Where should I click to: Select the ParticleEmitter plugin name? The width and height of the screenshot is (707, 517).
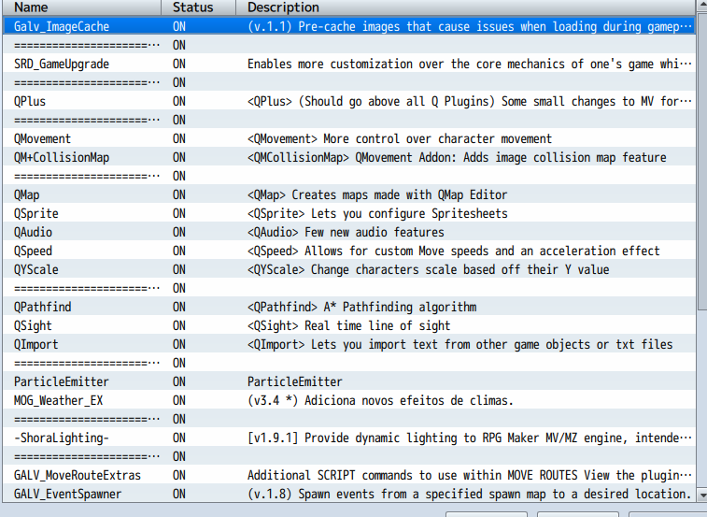point(62,382)
